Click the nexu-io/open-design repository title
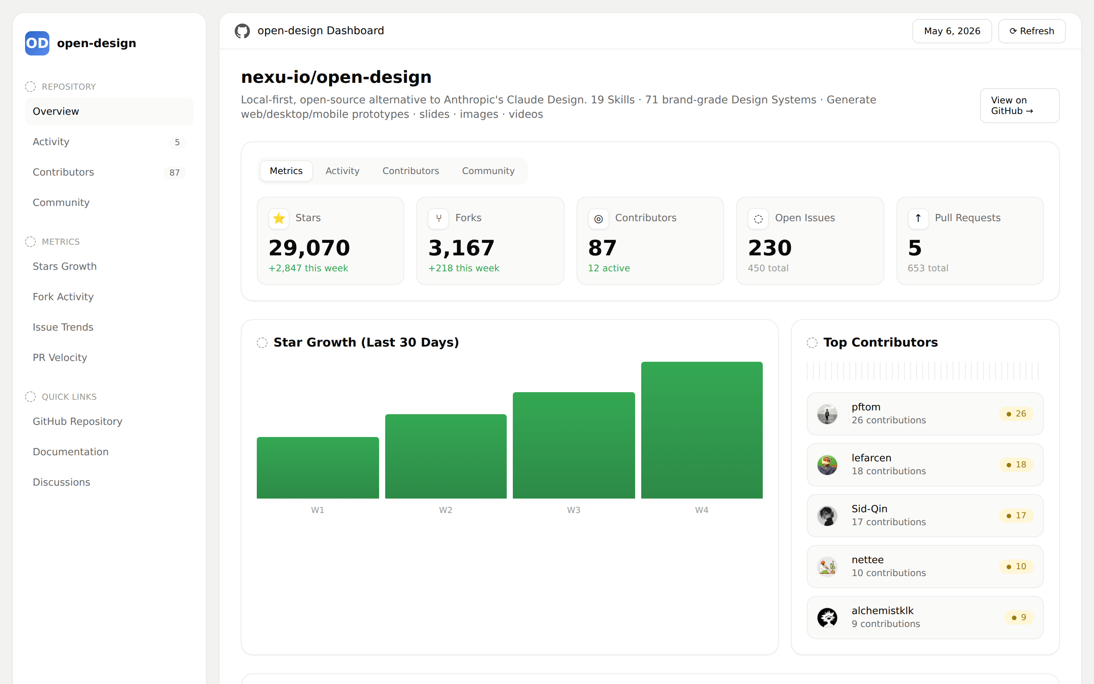1094x684 pixels. coord(336,77)
